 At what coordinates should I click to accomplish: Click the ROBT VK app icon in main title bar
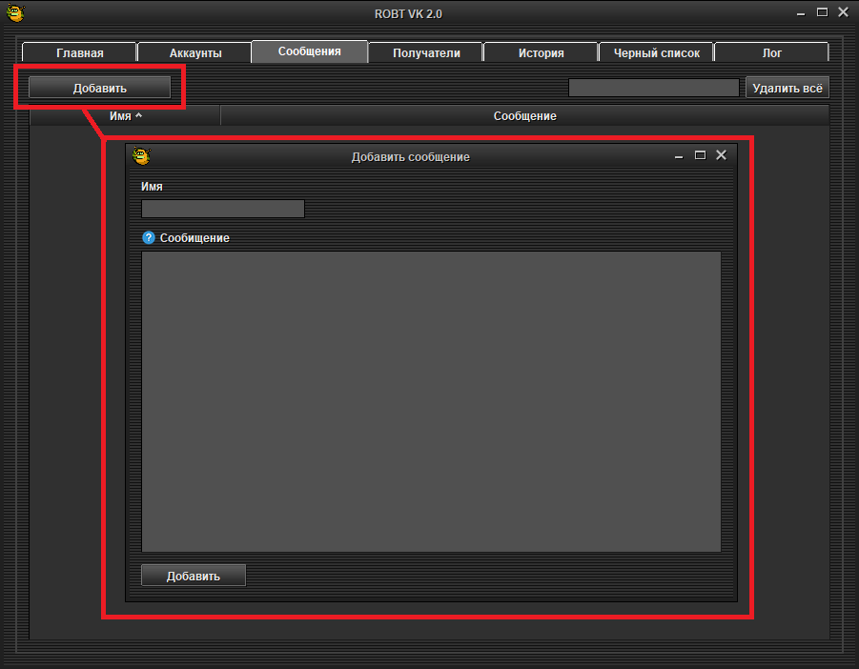15,13
